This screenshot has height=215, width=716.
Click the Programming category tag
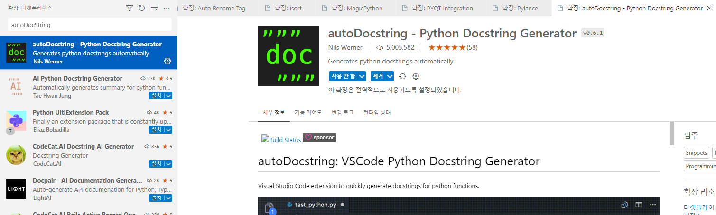point(700,166)
